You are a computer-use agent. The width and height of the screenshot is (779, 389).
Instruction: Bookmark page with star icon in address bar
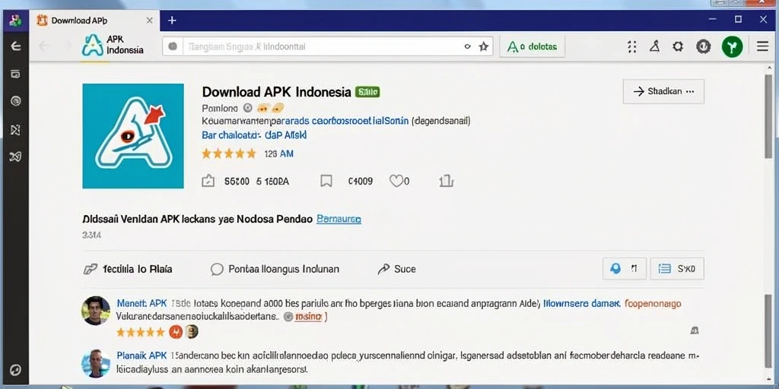point(483,46)
